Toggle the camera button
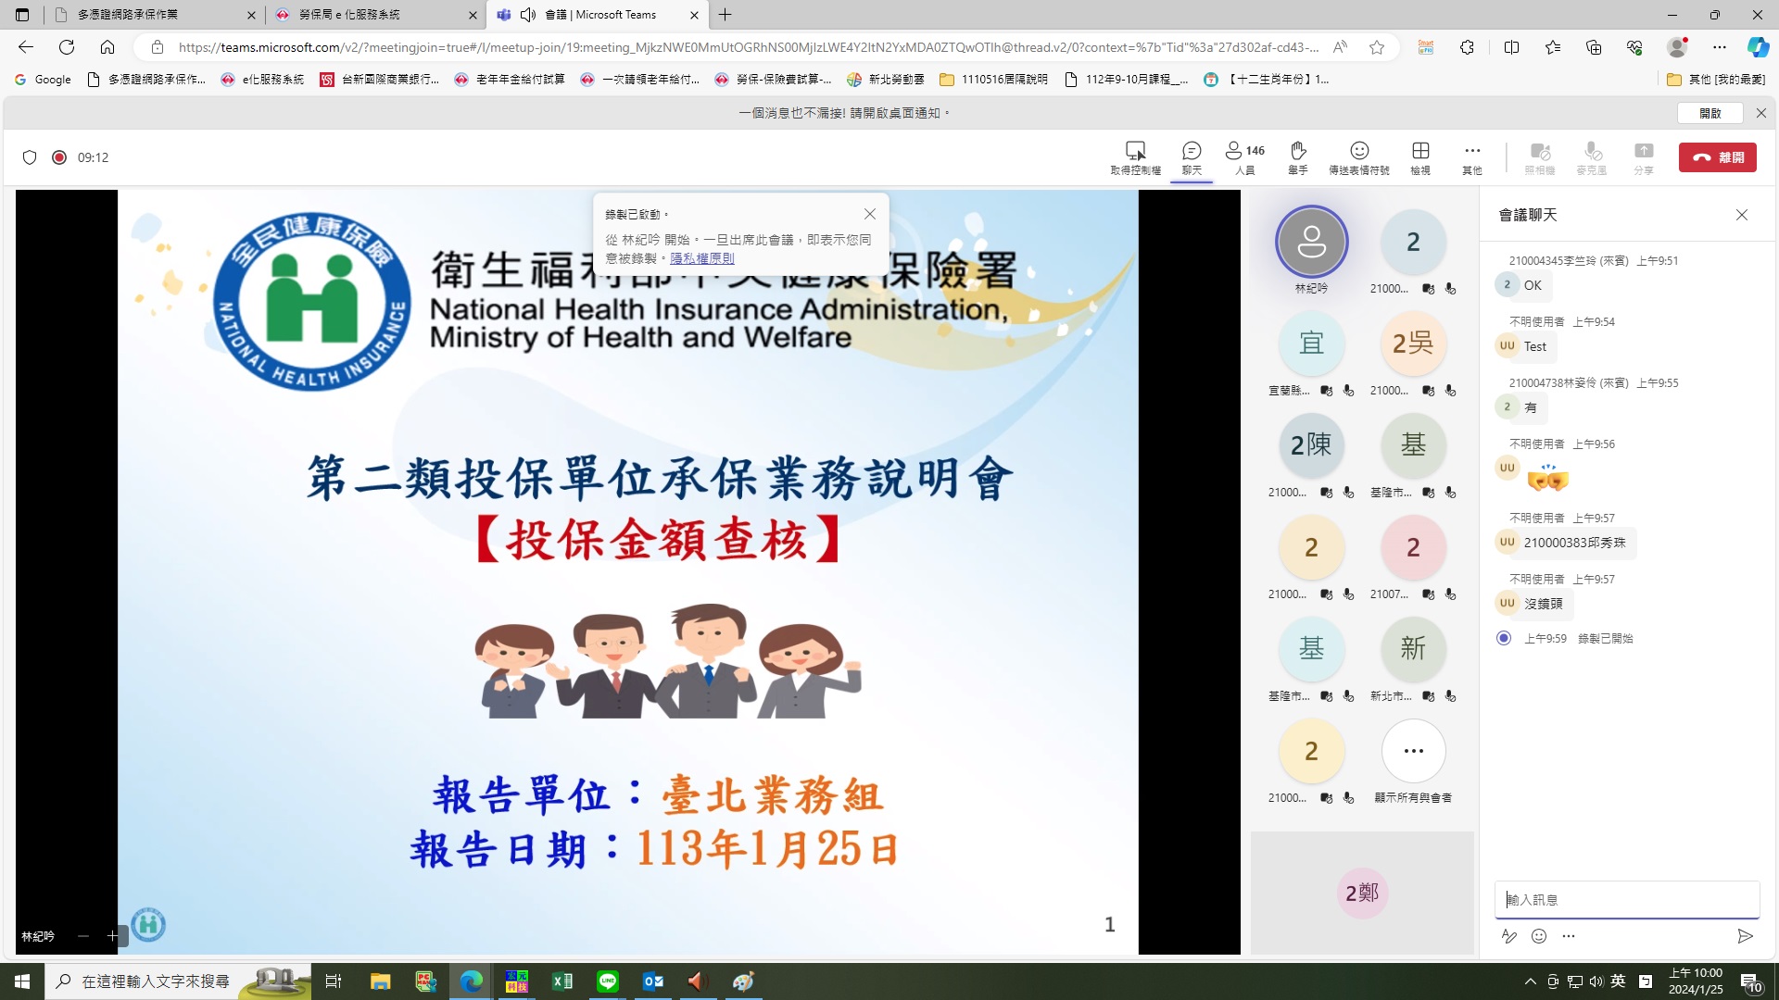This screenshot has width=1779, height=1000. tap(1539, 156)
